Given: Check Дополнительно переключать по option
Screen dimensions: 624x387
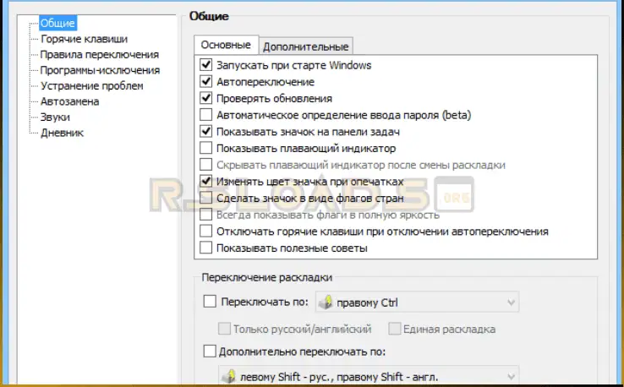Looking at the screenshot, I should click(x=211, y=352).
